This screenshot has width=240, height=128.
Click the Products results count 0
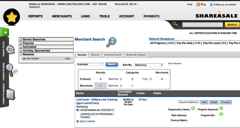pyautogui.click(x=100, y=79)
